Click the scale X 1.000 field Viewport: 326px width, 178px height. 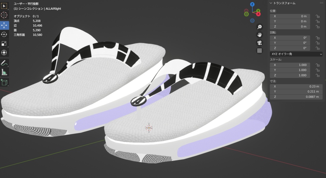click(290, 65)
